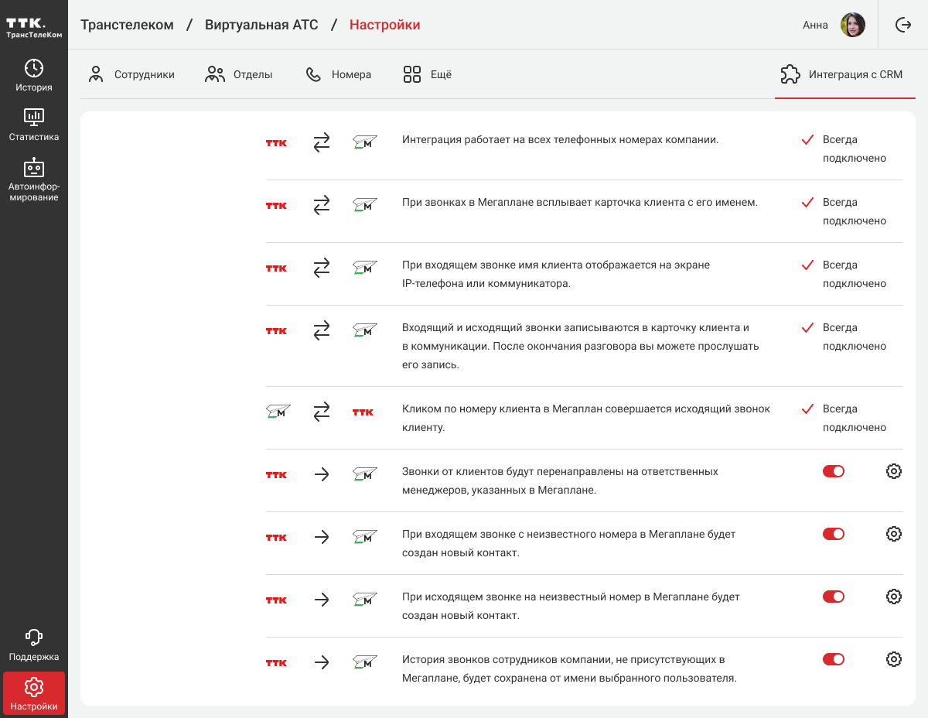Open gear settings for call history saving

[x=894, y=659]
